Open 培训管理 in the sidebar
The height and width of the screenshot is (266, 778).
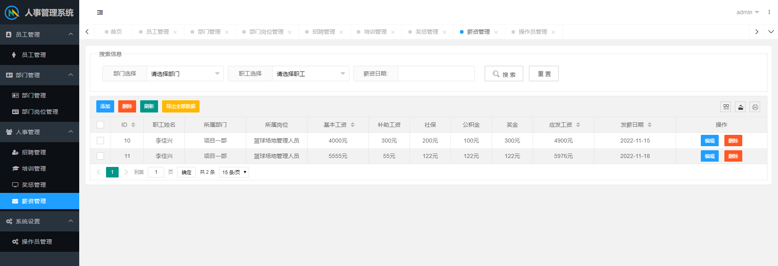[34, 169]
